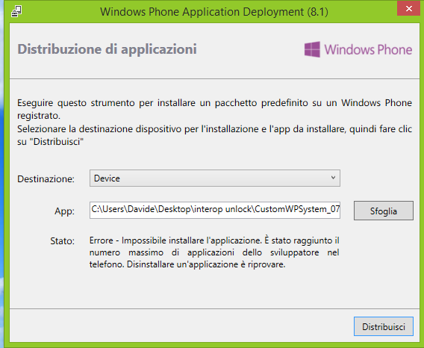This screenshot has height=348, width=424.
Task: Click the deployment app icon in title bar
Action: click(16, 12)
